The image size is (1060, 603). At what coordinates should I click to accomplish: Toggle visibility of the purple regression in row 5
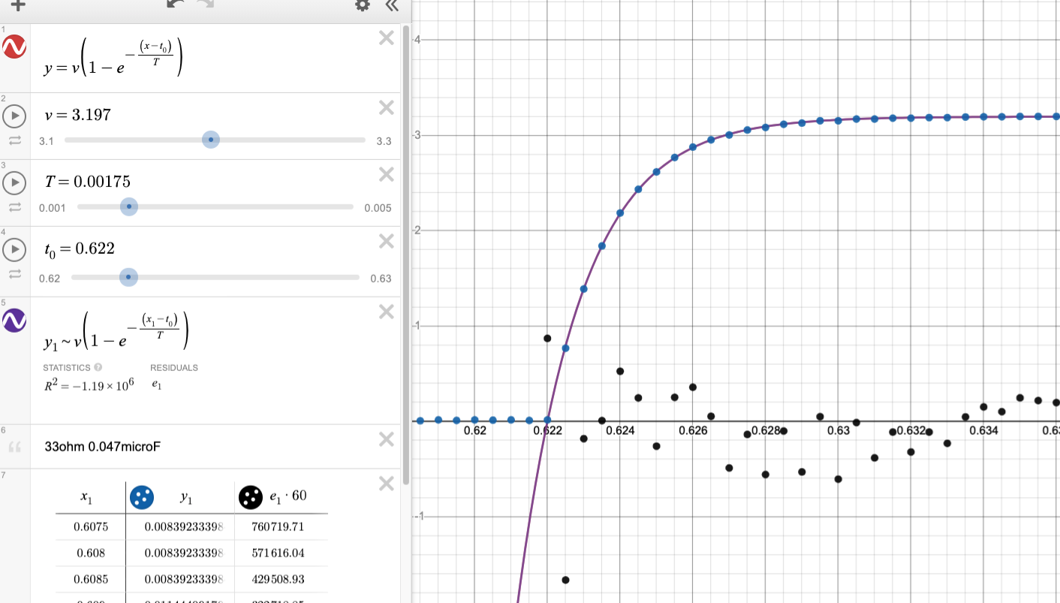tap(15, 320)
